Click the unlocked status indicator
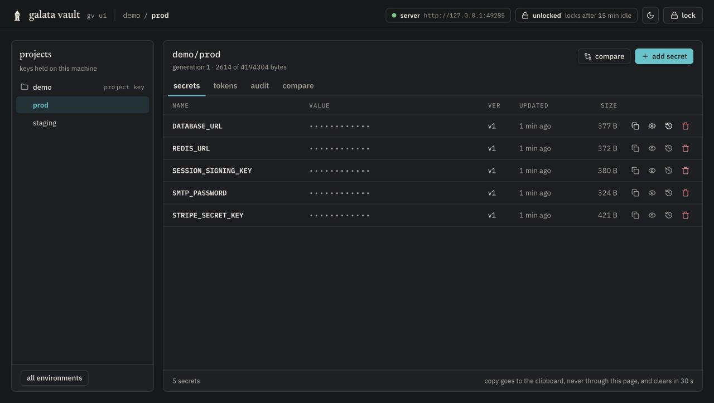Image resolution: width=714 pixels, height=403 pixels. click(577, 16)
